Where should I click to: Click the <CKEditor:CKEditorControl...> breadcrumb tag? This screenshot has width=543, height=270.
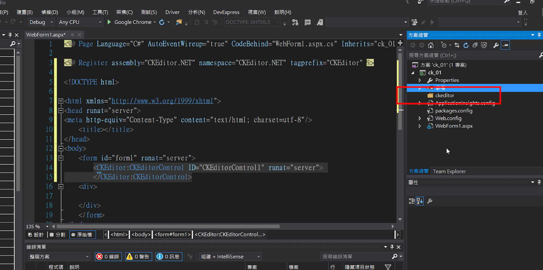pos(230,234)
